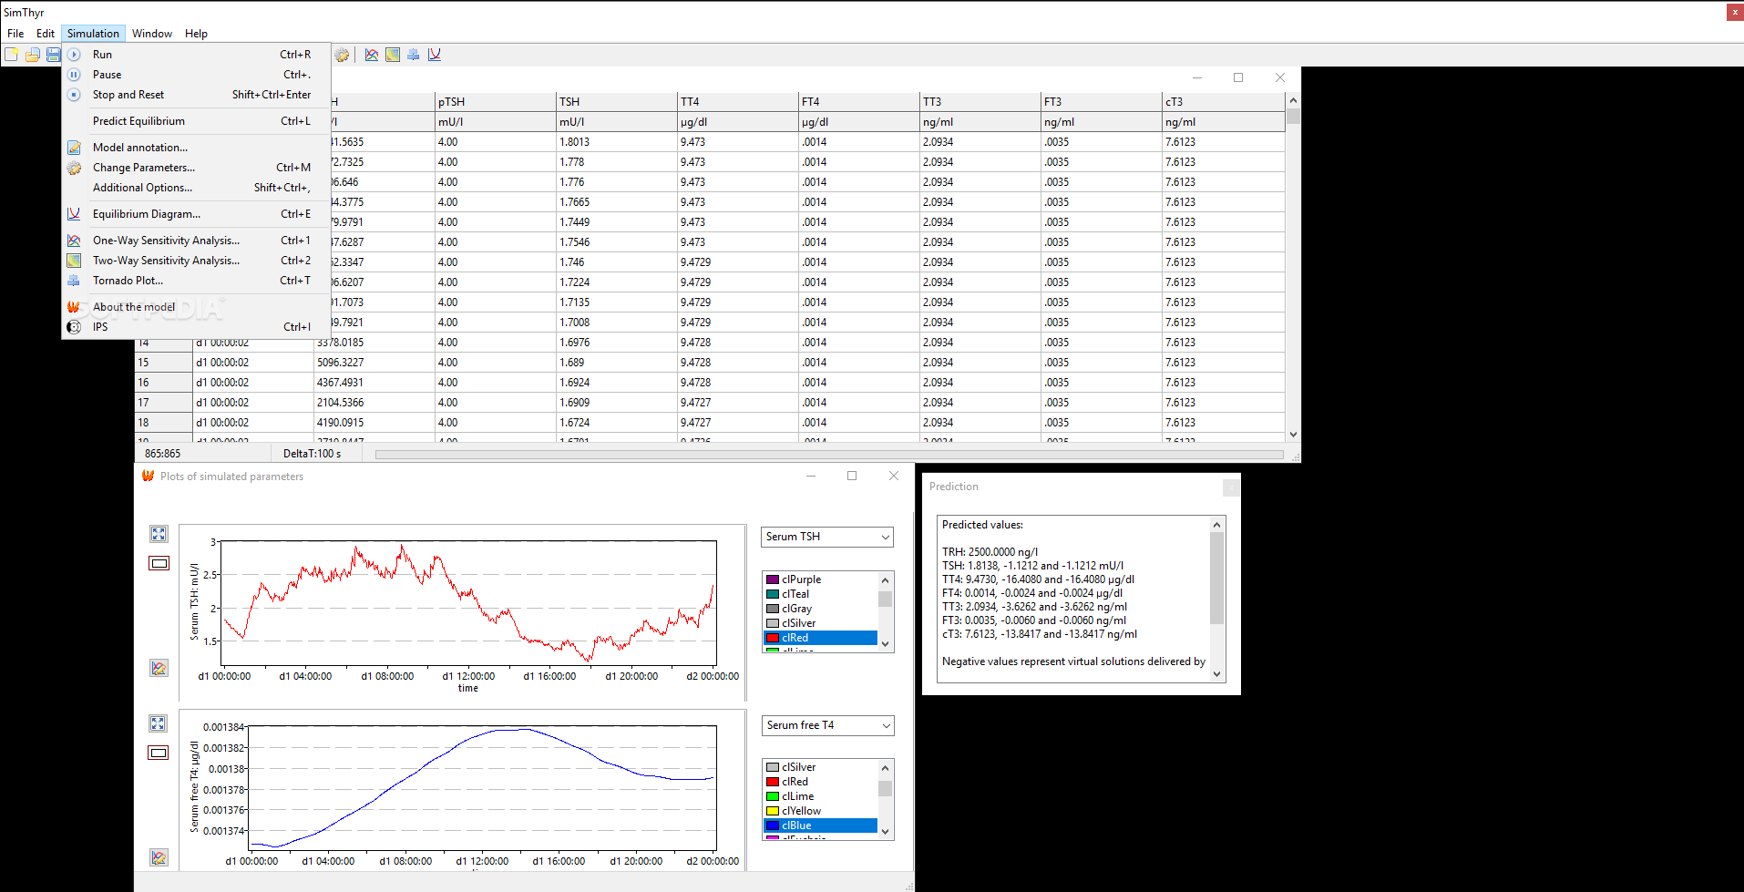
Task: Click the Run play icon in Simulation menu
Action: coord(74,55)
